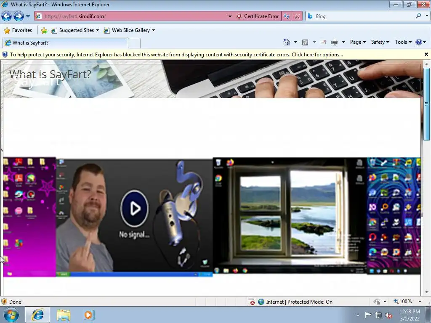Viewport: 431px width, 323px height.
Task: Show hidden tray icons arrow
Action: [x=358, y=315]
